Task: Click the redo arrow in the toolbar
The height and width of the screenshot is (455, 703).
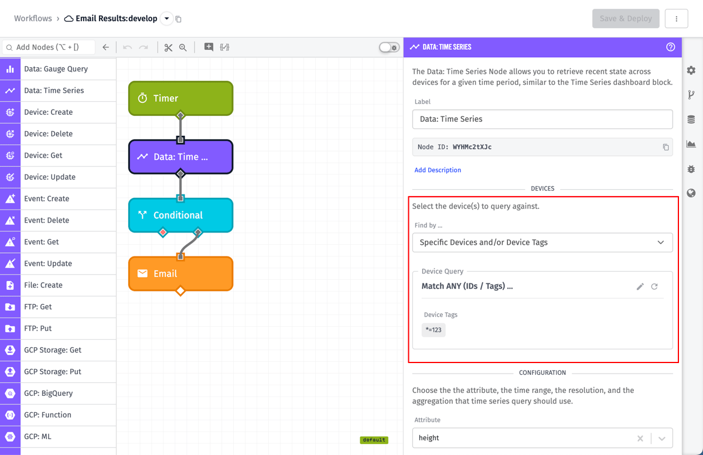Action: (x=144, y=47)
